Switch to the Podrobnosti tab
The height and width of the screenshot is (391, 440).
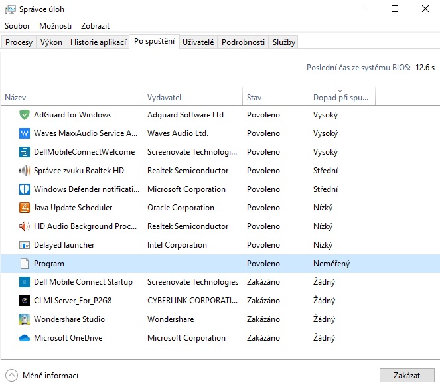(x=243, y=42)
